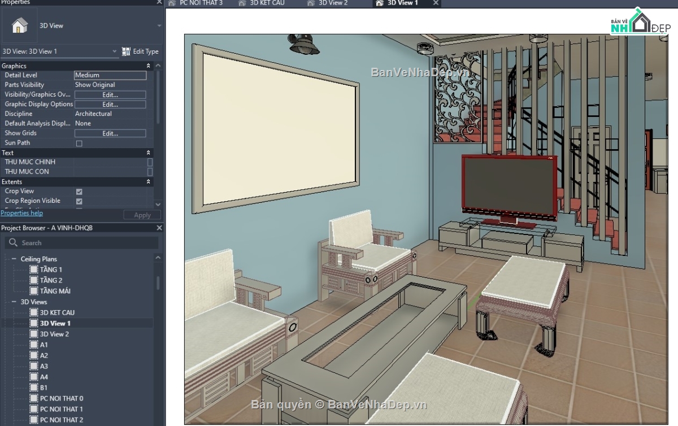Uncheck the Crop View checkbox
Screen dimensions: 678x426
(x=79, y=192)
